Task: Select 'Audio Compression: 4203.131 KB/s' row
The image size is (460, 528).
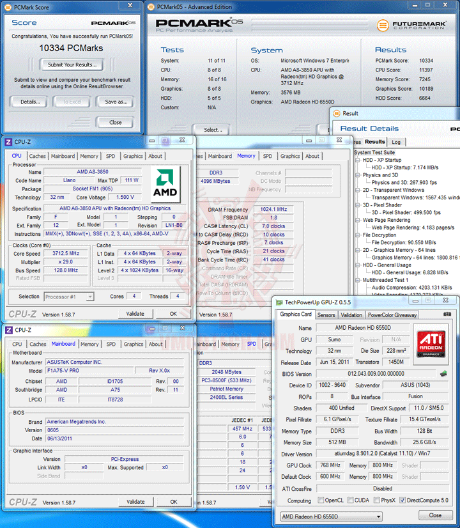Action: (x=411, y=288)
